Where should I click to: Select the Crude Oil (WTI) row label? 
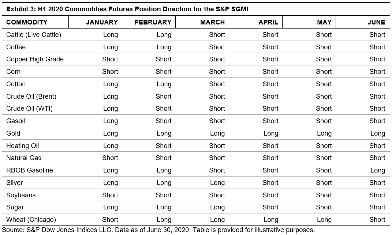click(x=29, y=109)
